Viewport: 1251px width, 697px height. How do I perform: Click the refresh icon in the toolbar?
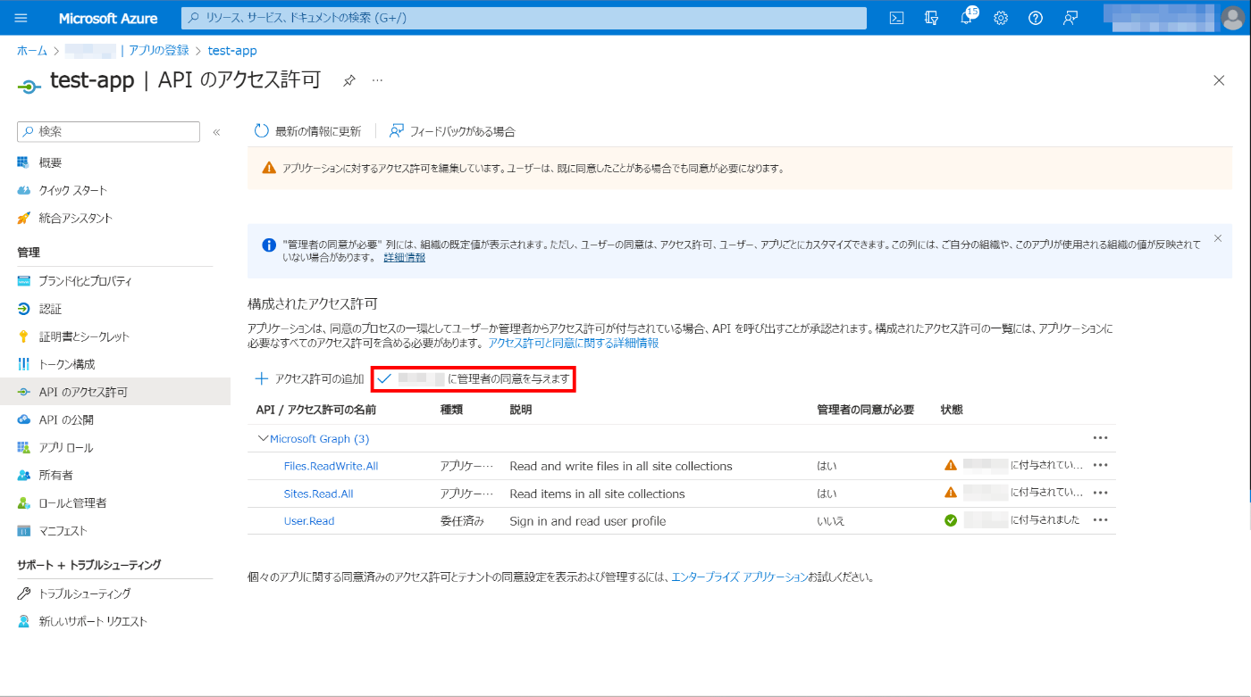tap(262, 131)
